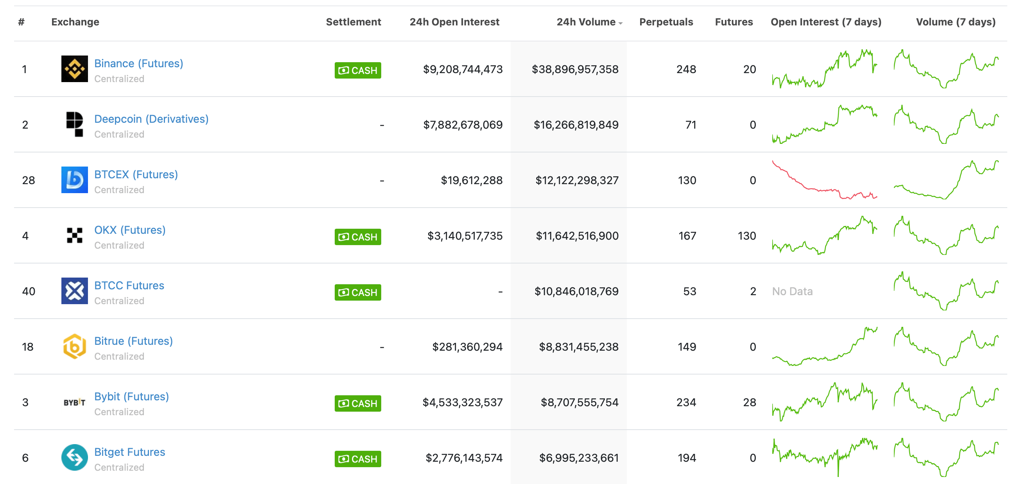Click BTCEX open interest $19,612,288
The width and height of the screenshot is (1019, 484).
click(x=472, y=180)
